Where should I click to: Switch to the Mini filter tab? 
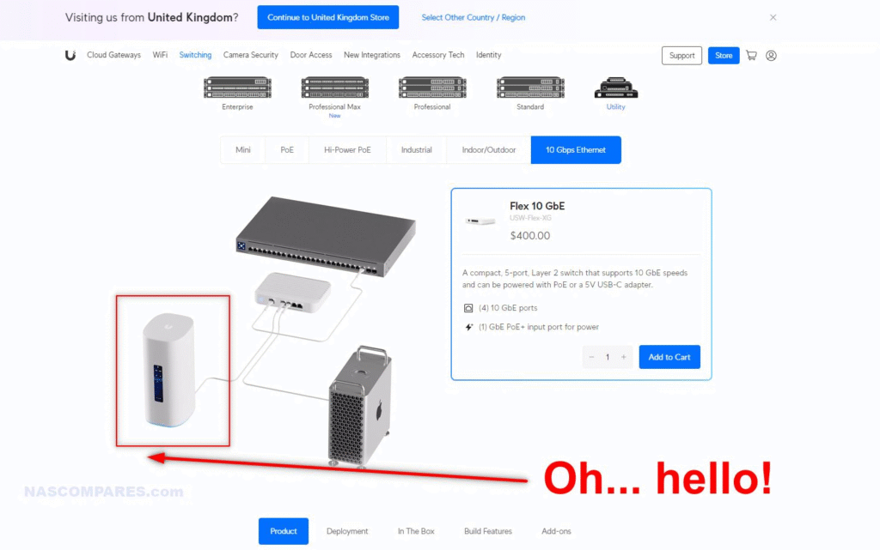pyautogui.click(x=243, y=149)
